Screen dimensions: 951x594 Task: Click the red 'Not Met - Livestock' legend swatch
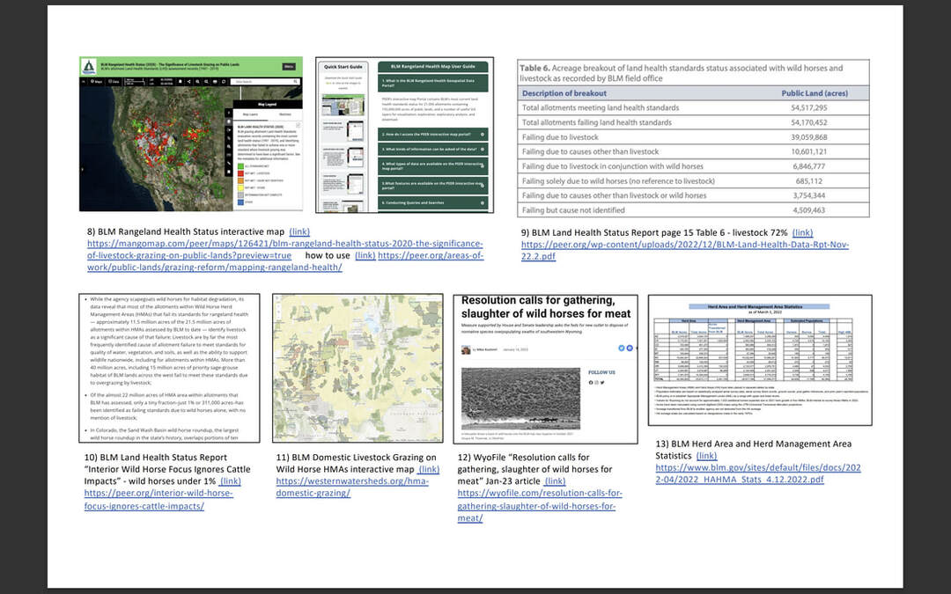coord(240,172)
